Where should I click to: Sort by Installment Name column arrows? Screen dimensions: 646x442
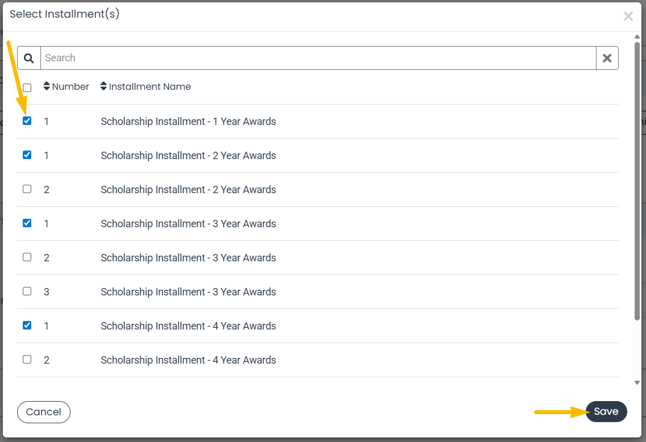[x=103, y=86]
